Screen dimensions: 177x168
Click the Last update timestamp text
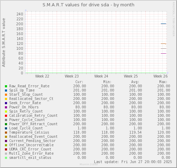click(133, 162)
